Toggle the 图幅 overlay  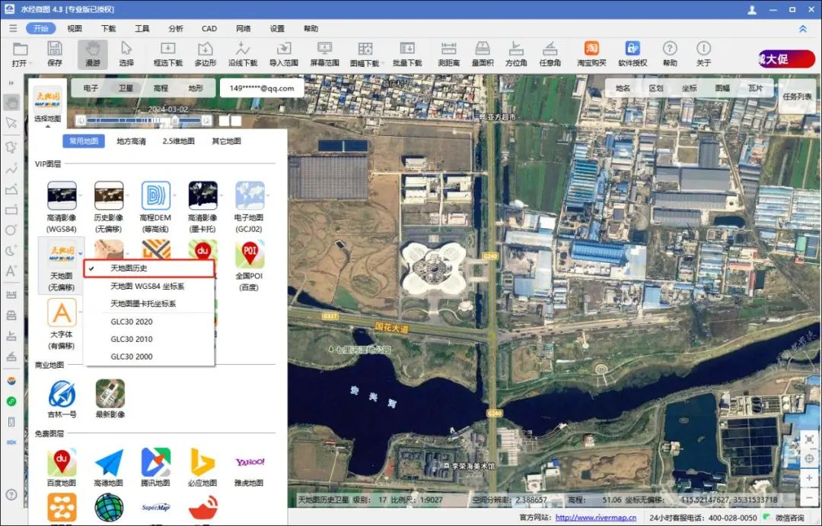coord(722,88)
